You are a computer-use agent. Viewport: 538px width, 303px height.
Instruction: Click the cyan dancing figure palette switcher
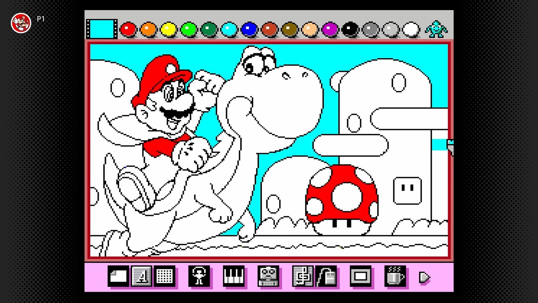(435, 29)
